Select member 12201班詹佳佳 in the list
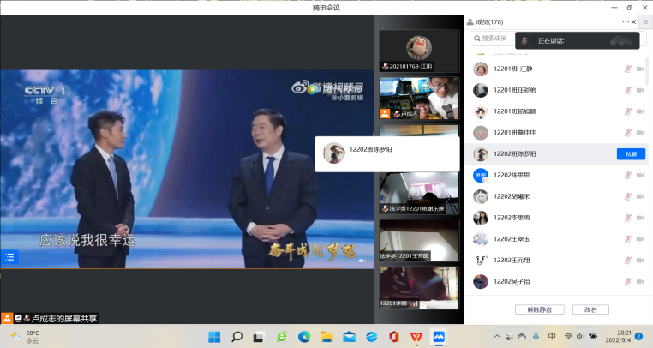653x348 pixels. pyautogui.click(x=515, y=133)
